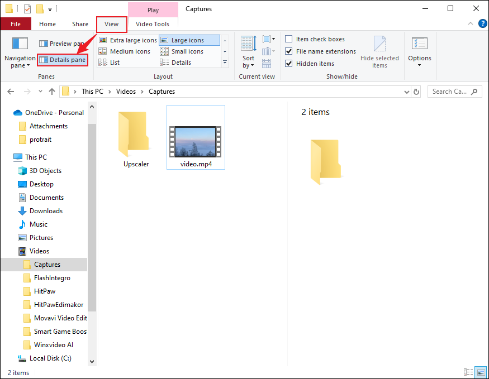Select the Details pane option
Screen dimensions: 489x379
[x=62, y=59]
